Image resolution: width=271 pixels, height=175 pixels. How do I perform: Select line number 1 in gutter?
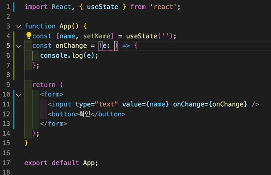8,7
